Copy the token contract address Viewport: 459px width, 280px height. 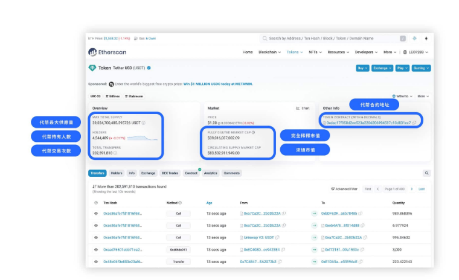tap(414, 123)
